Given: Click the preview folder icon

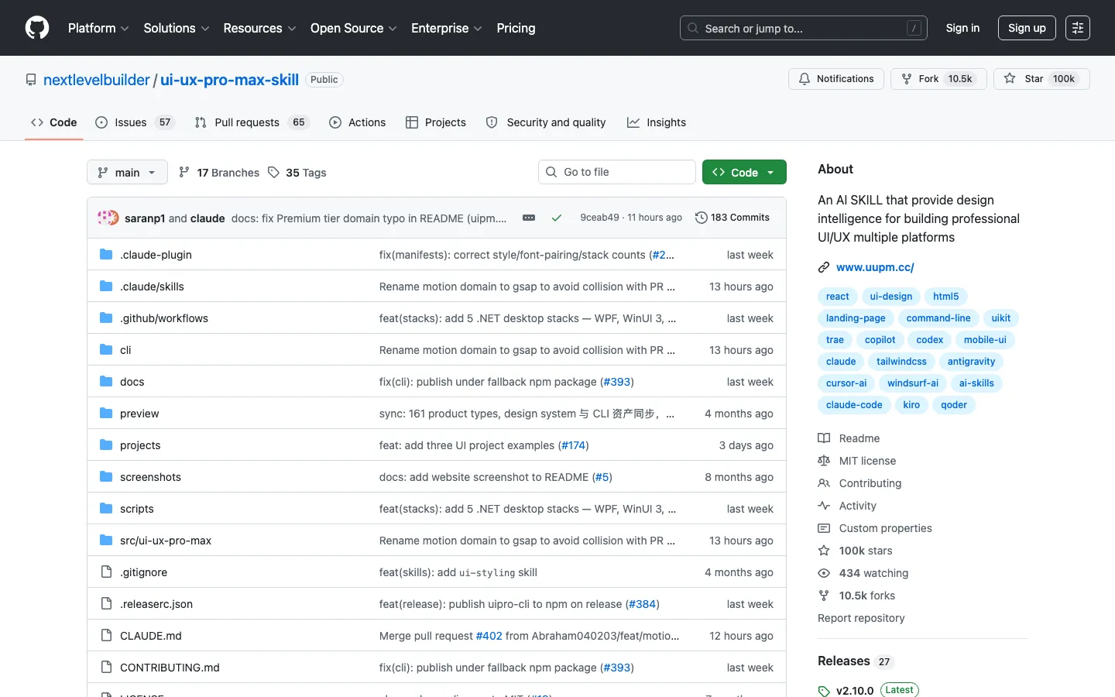Looking at the screenshot, I should coord(106,414).
